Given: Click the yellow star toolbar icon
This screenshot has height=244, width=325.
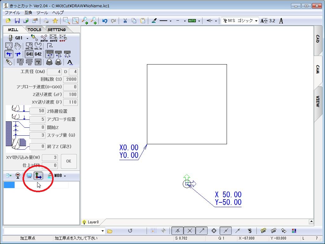Looking at the screenshot, I should (x=55, y=21).
